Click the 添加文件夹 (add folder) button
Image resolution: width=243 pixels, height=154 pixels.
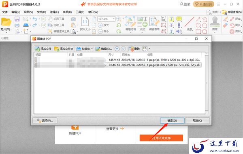[x=64, y=49]
